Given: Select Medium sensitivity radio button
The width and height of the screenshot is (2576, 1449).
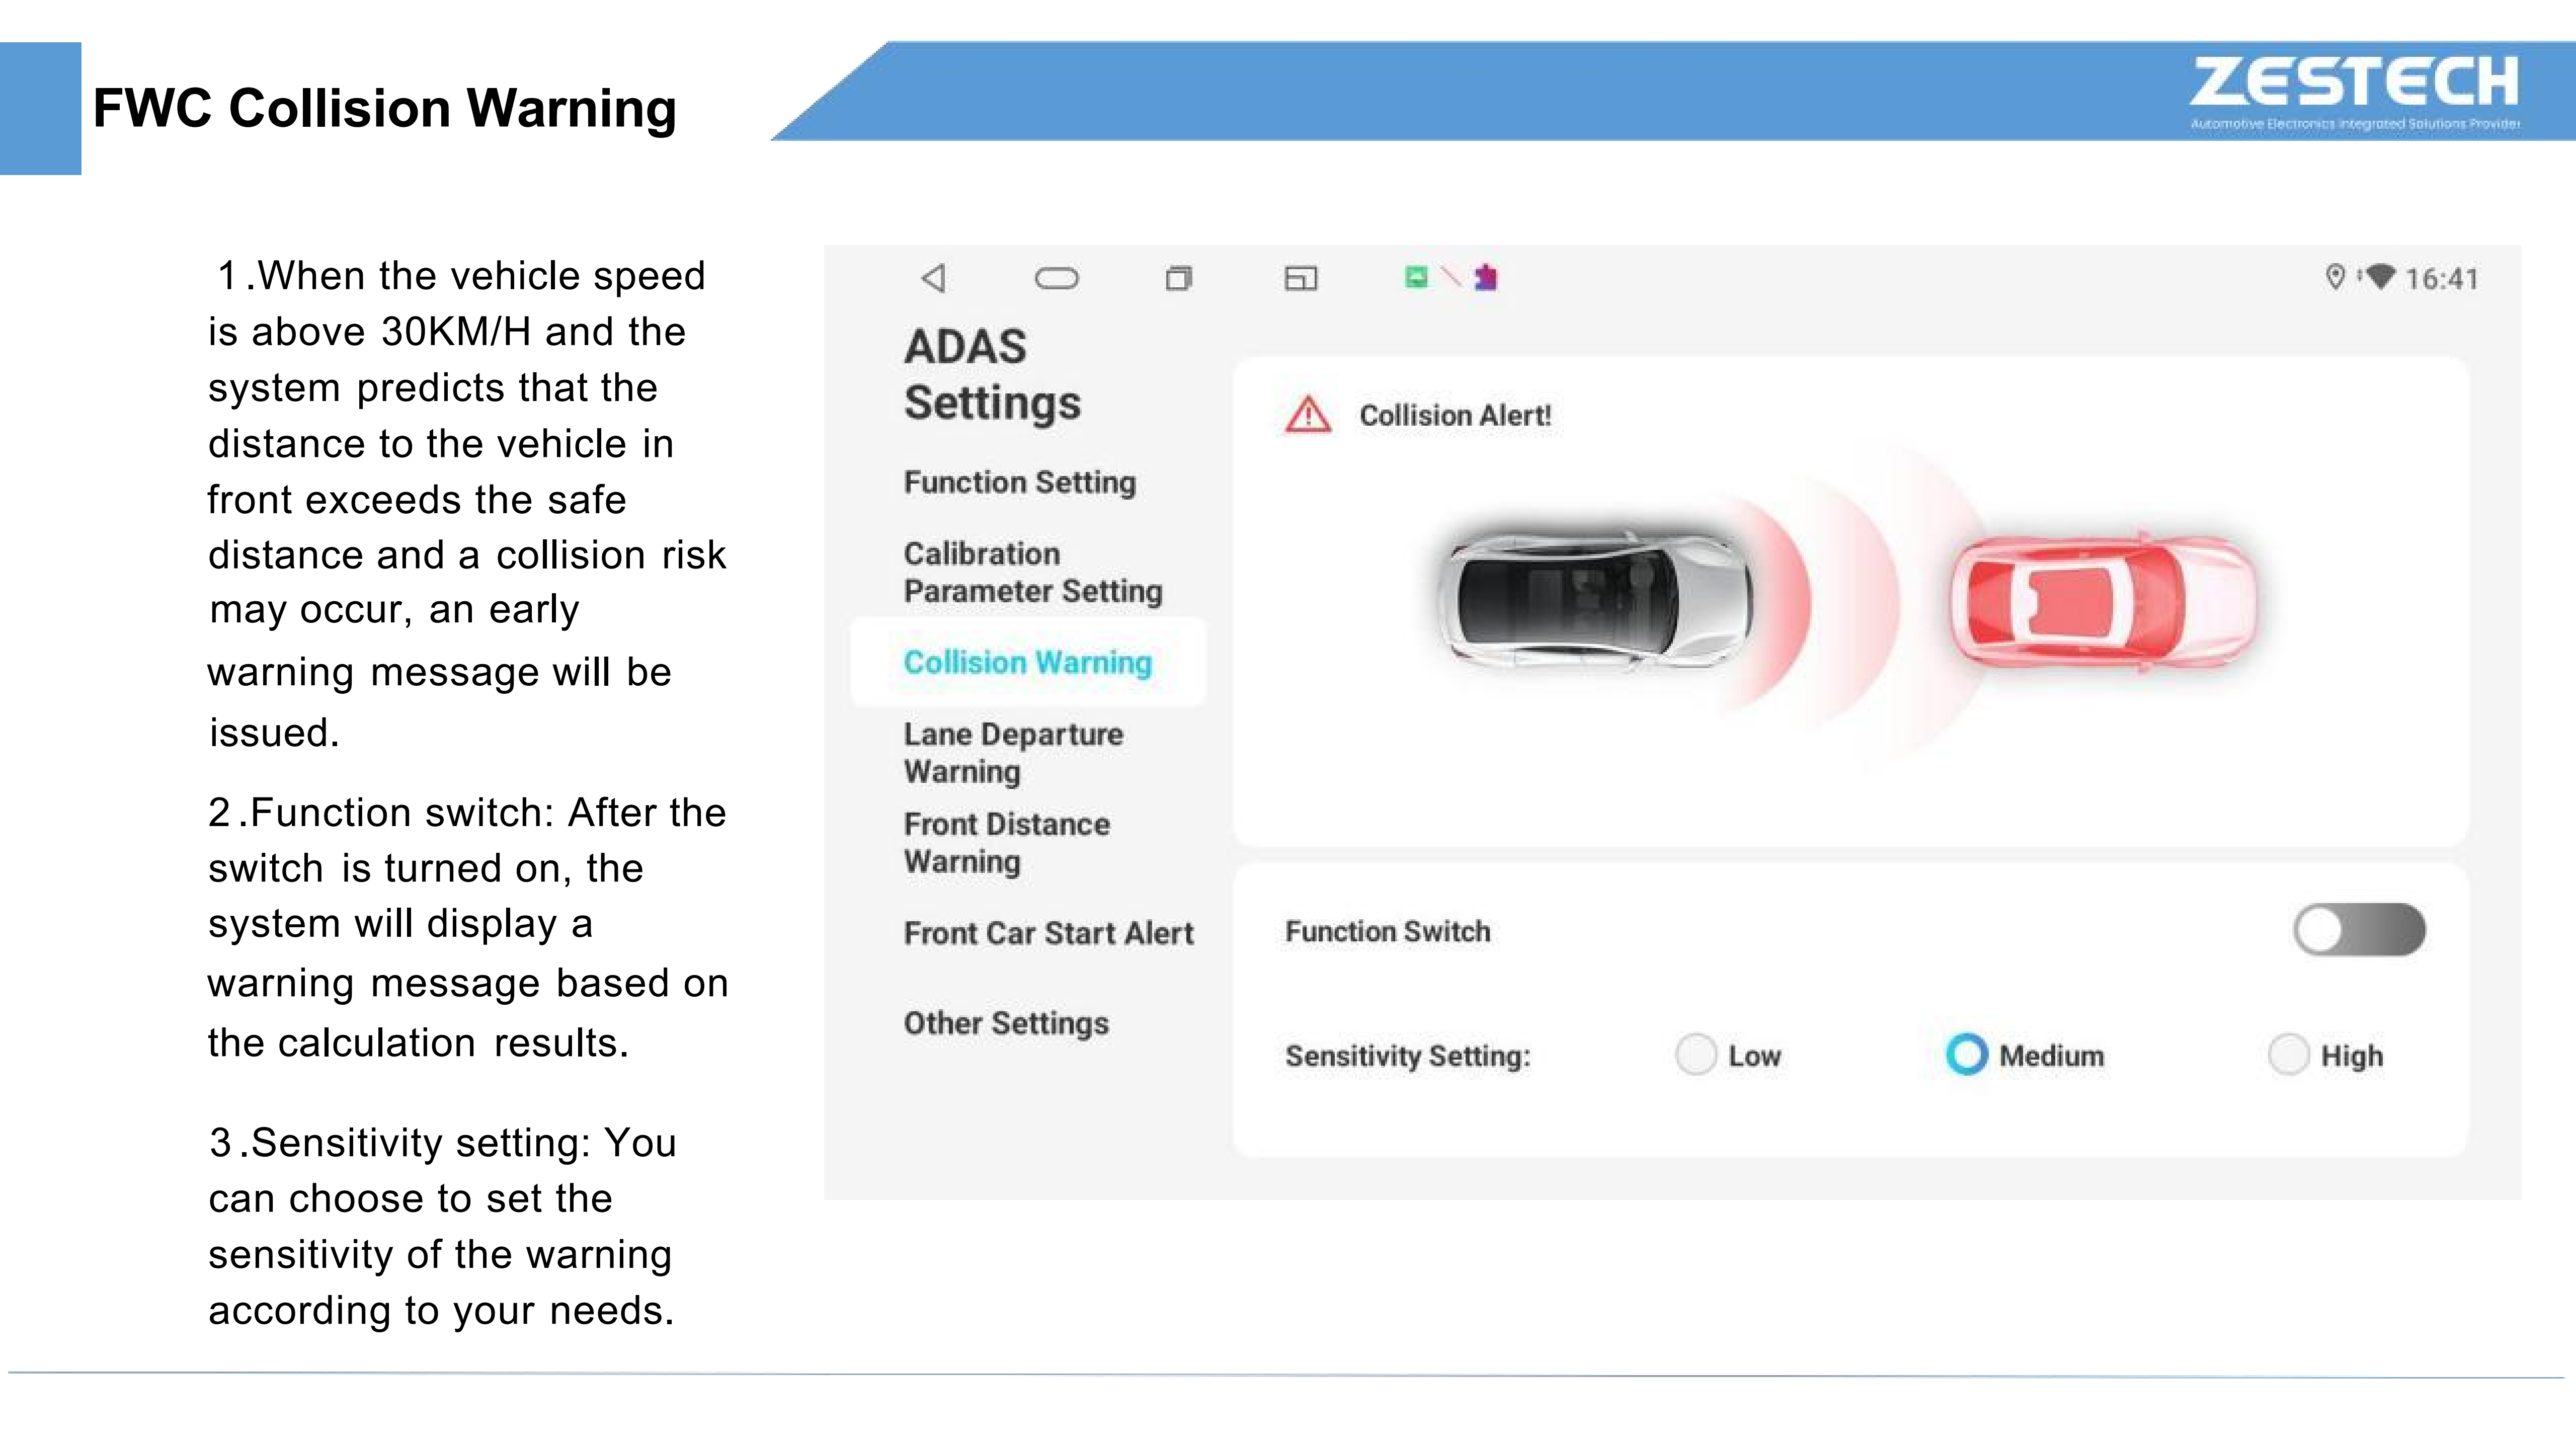Looking at the screenshot, I should coord(1967,1054).
